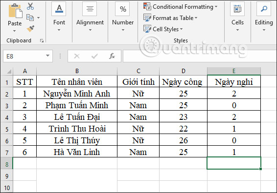Image resolution: width=277 pixels, height=193 pixels.
Task: Open the Editing search group icon
Action: [264, 9]
